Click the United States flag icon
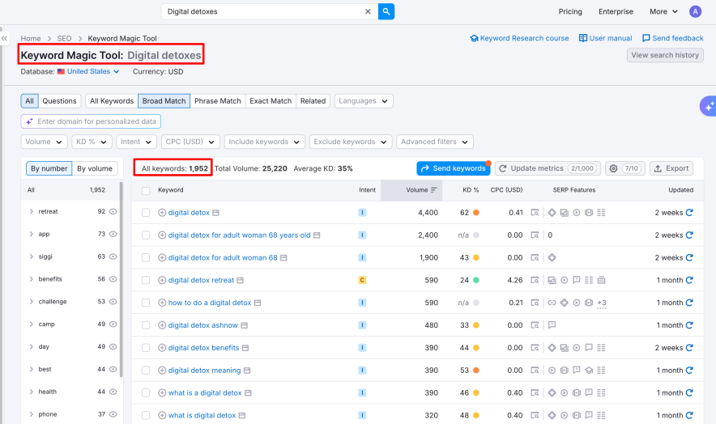Viewport: 716px width, 424px height. (x=61, y=72)
